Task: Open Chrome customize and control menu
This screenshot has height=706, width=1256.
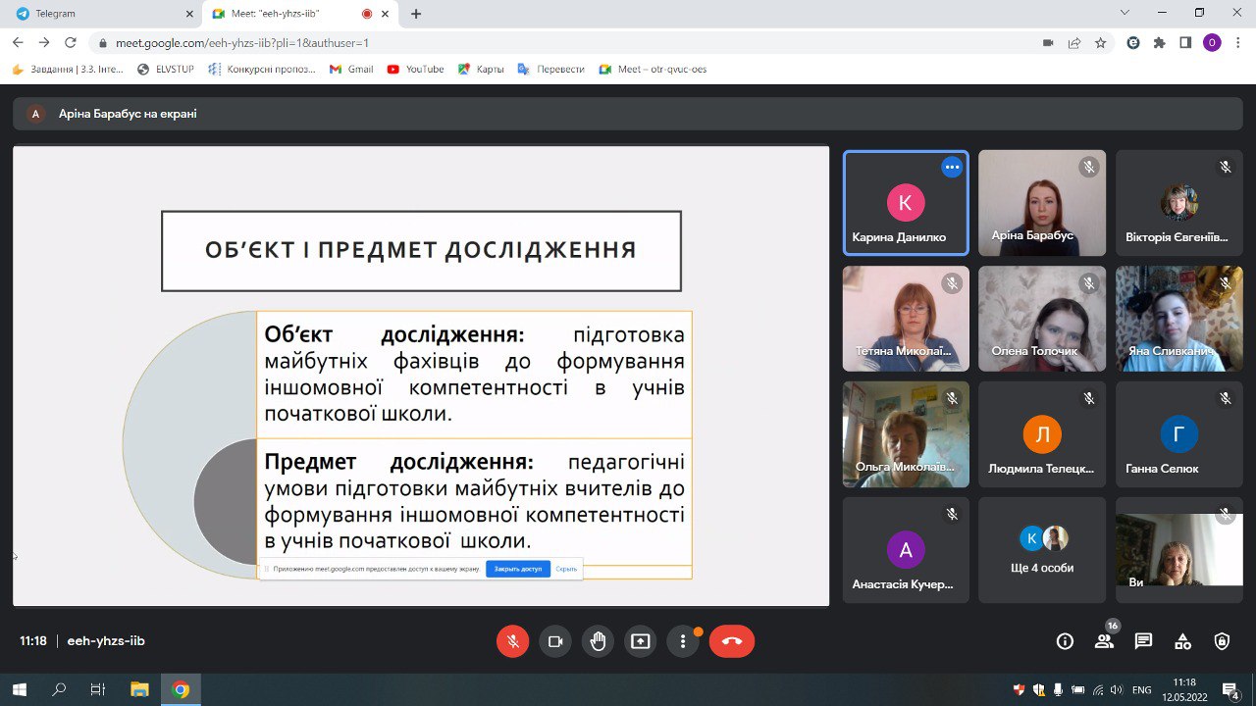Action: 1238,42
